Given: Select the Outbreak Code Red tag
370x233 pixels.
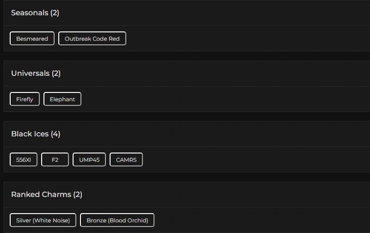Looking at the screenshot, I should [92, 38].
